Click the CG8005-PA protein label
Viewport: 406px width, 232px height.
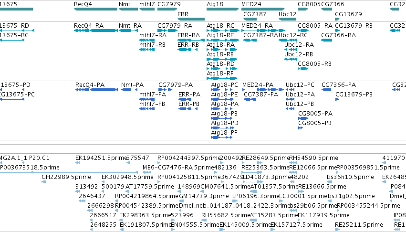pos(315,114)
